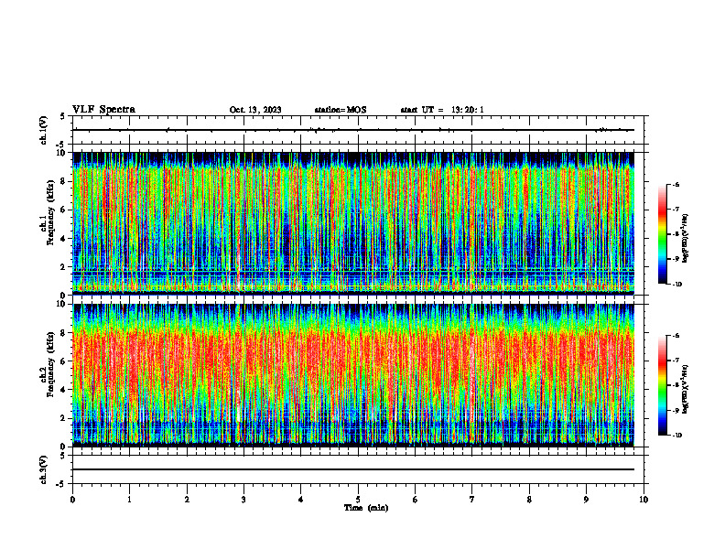The height and width of the screenshot is (560, 725).
Task: Click the log(PSD) unit label beside ch.2 color bar
Action: click(x=686, y=389)
